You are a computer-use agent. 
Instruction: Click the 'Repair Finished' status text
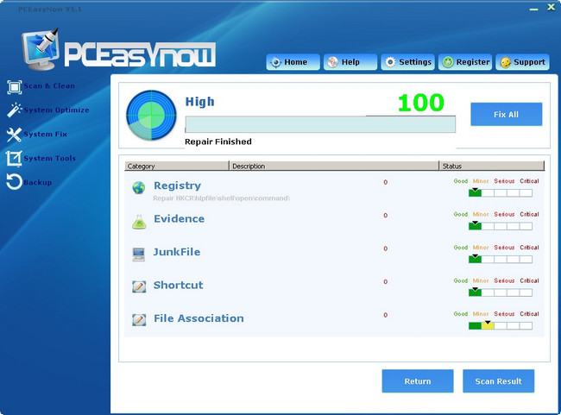[218, 141]
